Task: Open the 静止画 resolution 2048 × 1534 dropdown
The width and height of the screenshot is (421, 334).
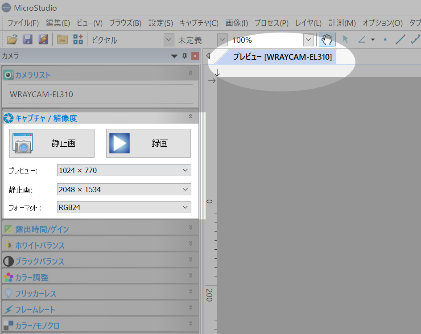Action: click(x=124, y=189)
